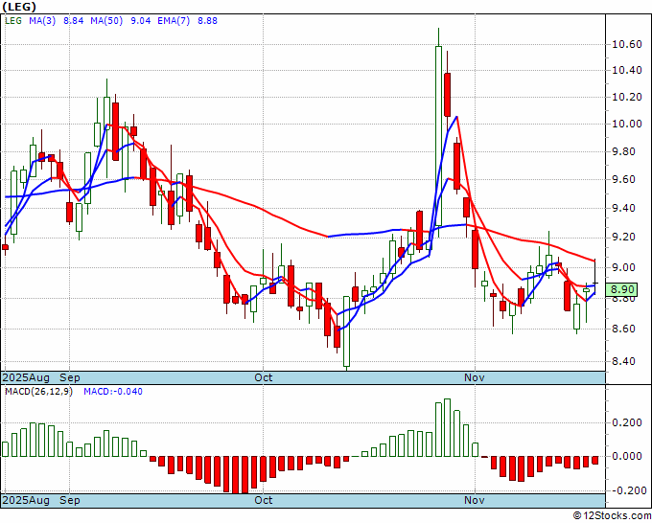Click the 8.90 current price tag
This screenshot has width=652, height=523.
[622, 289]
